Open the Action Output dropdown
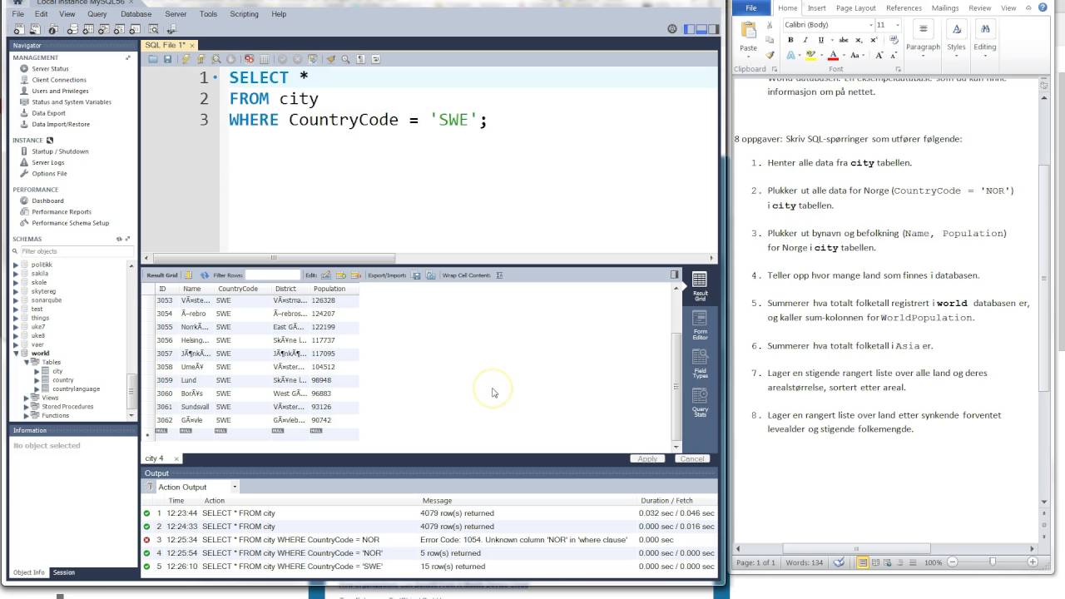Screen dimensions: 1065x599 (235, 488)
